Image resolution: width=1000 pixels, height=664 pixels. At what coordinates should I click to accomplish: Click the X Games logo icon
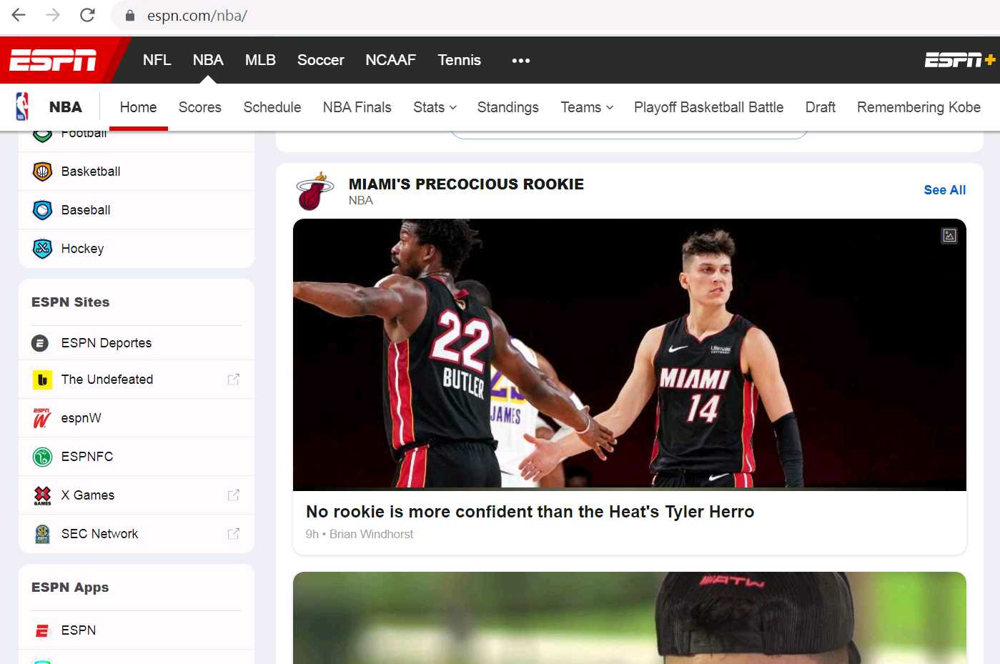coord(42,495)
